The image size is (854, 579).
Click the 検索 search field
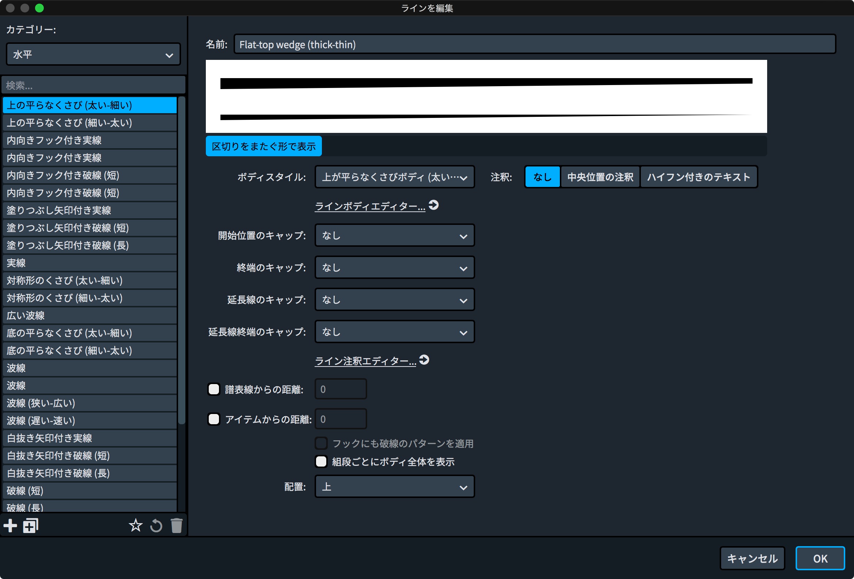93,85
